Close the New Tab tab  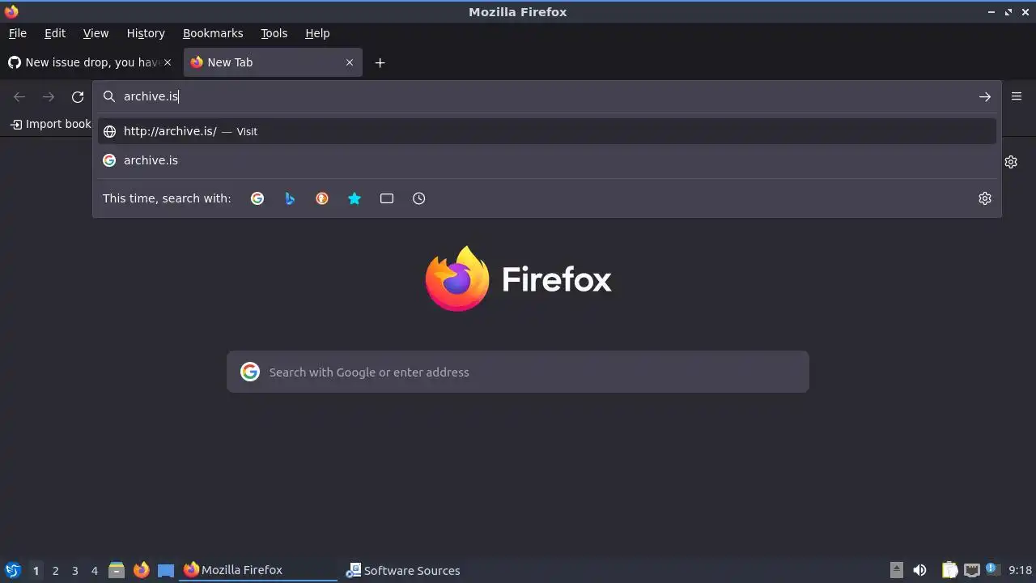350,62
